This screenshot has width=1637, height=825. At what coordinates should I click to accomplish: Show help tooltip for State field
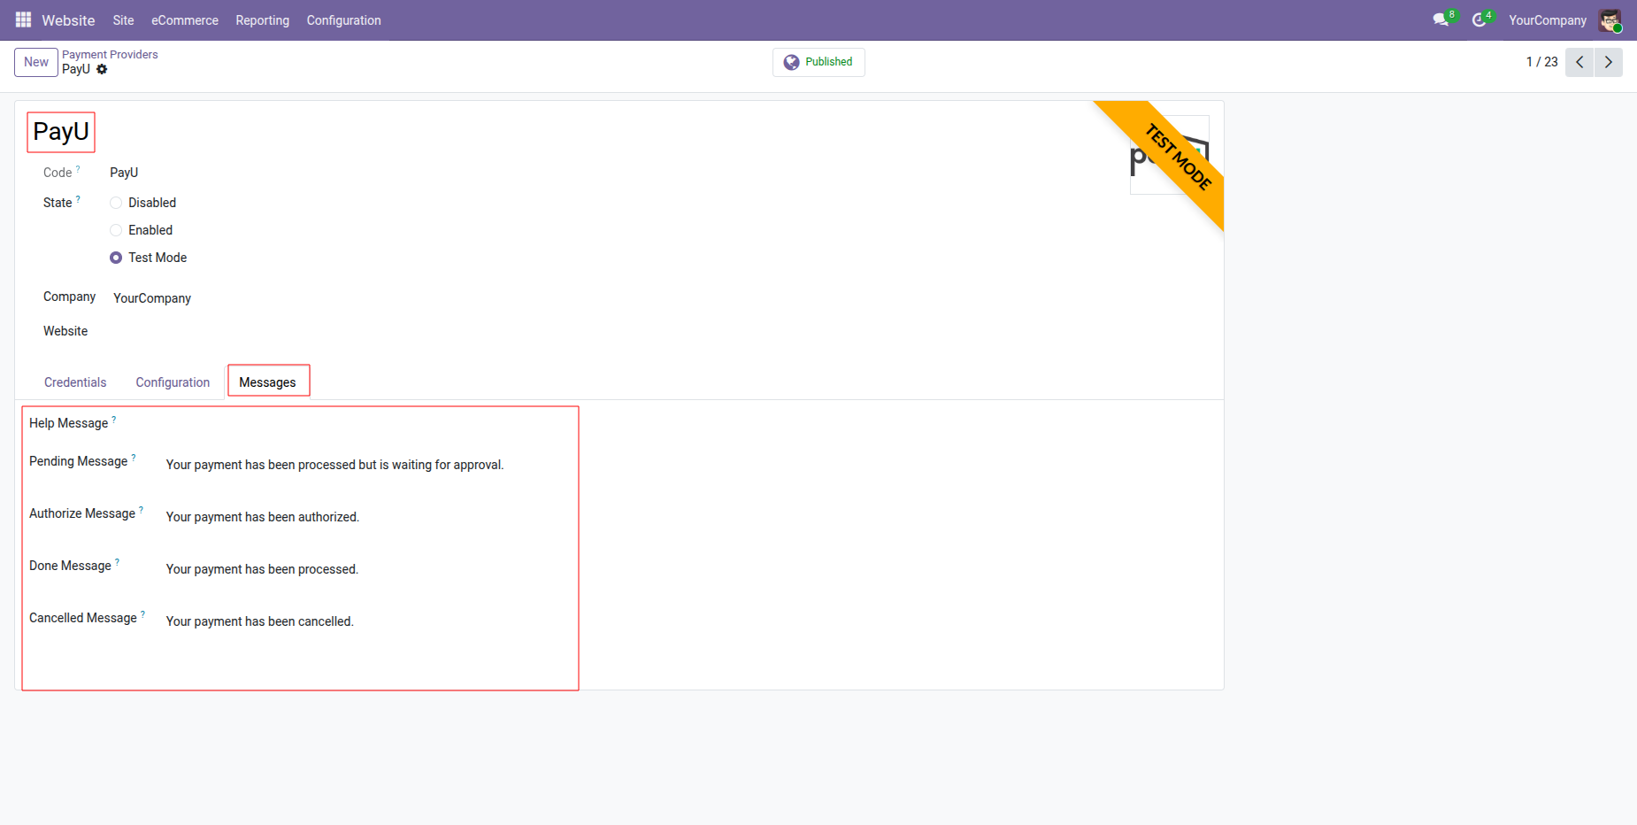(x=78, y=198)
